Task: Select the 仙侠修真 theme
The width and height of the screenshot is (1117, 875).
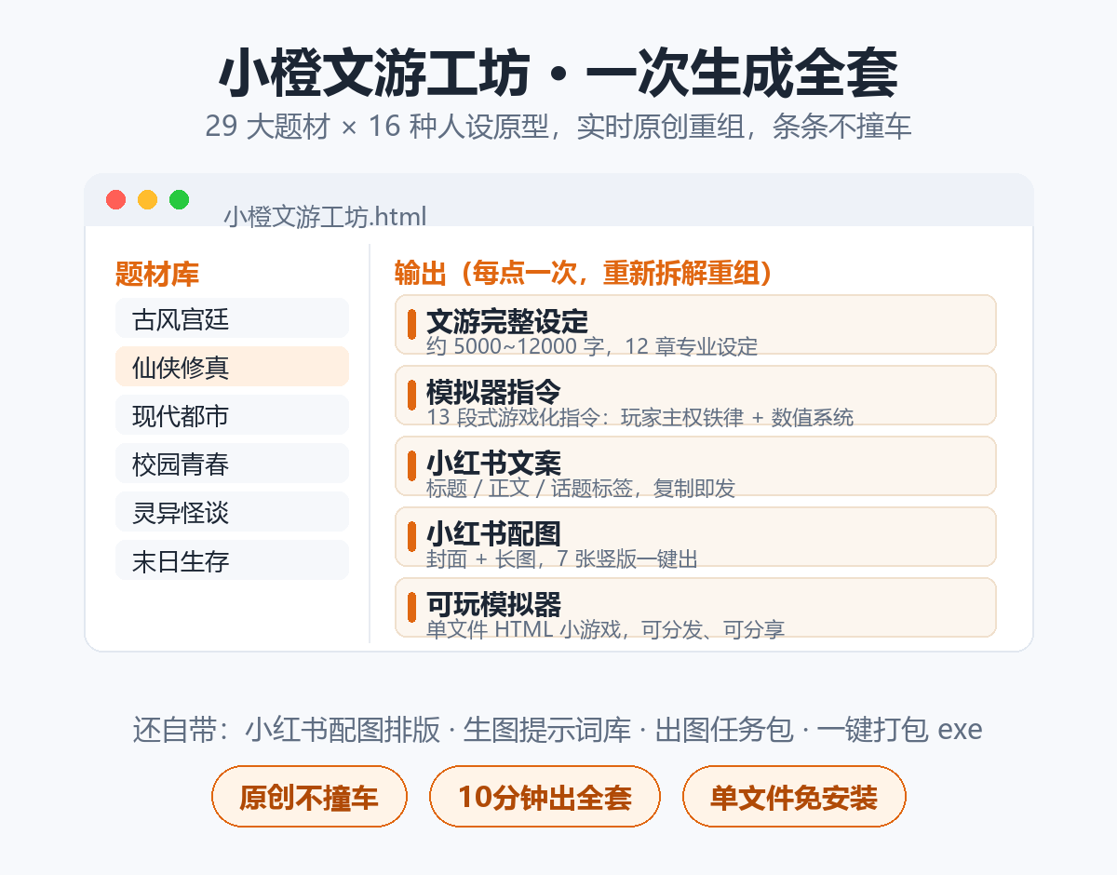Action: pyautogui.click(x=232, y=367)
